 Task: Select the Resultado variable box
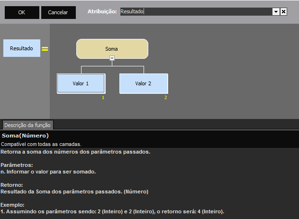[22, 48]
